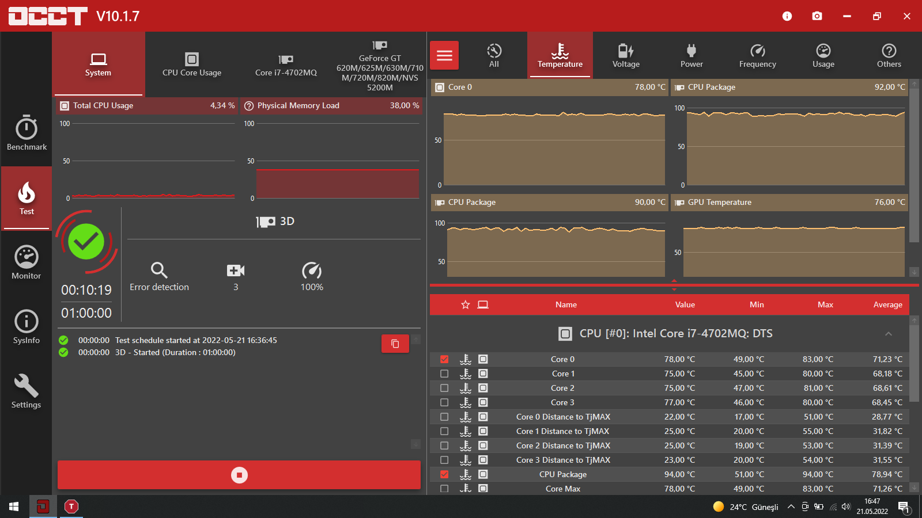
Task: Switch to the CPU Core Usage tab
Action: (192, 64)
